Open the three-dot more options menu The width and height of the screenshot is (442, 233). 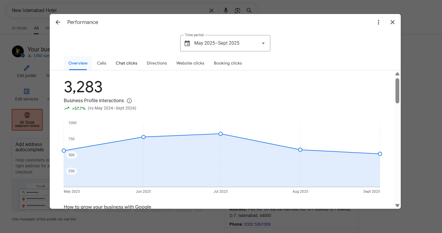tap(379, 22)
